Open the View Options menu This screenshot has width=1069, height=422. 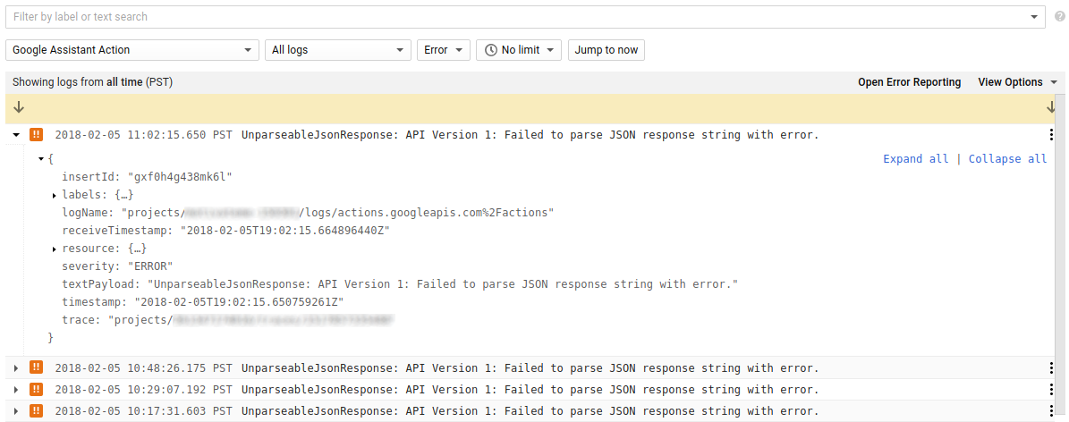pyautogui.click(x=1016, y=82)
